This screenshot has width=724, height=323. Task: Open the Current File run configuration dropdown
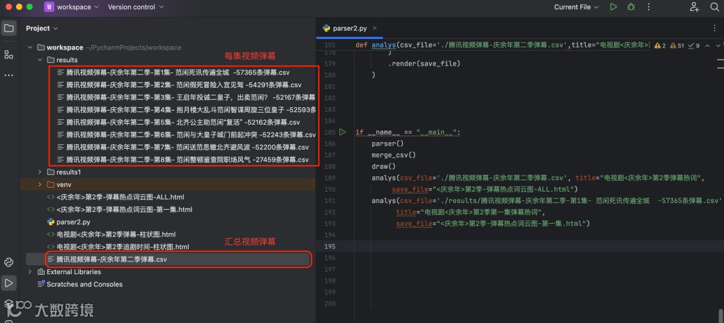(577, 7)
